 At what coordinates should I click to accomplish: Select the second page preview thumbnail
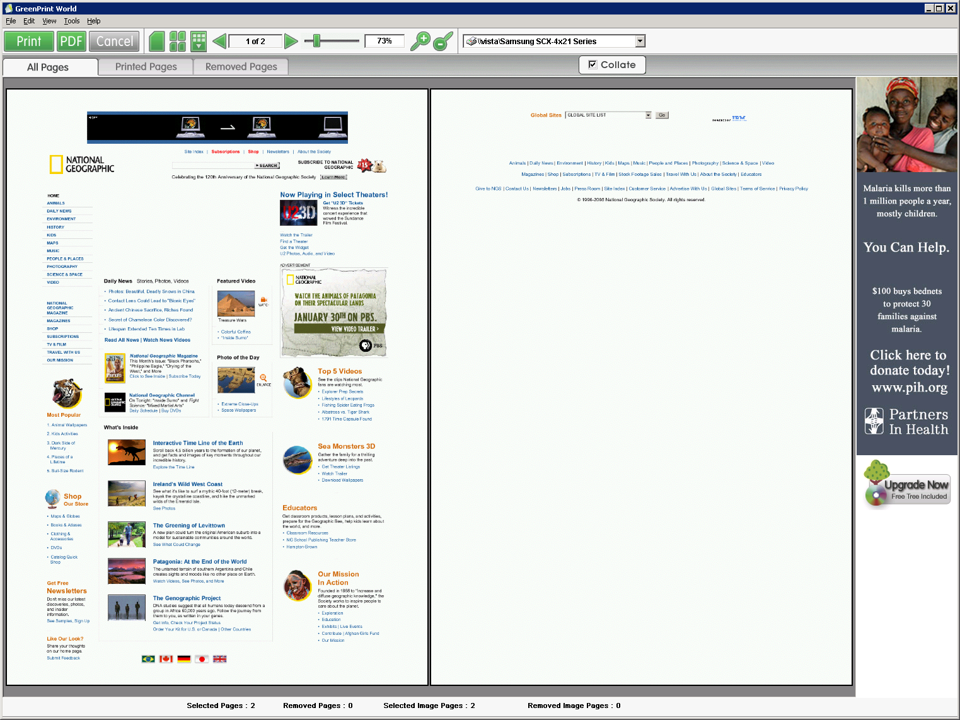(641, 387)
